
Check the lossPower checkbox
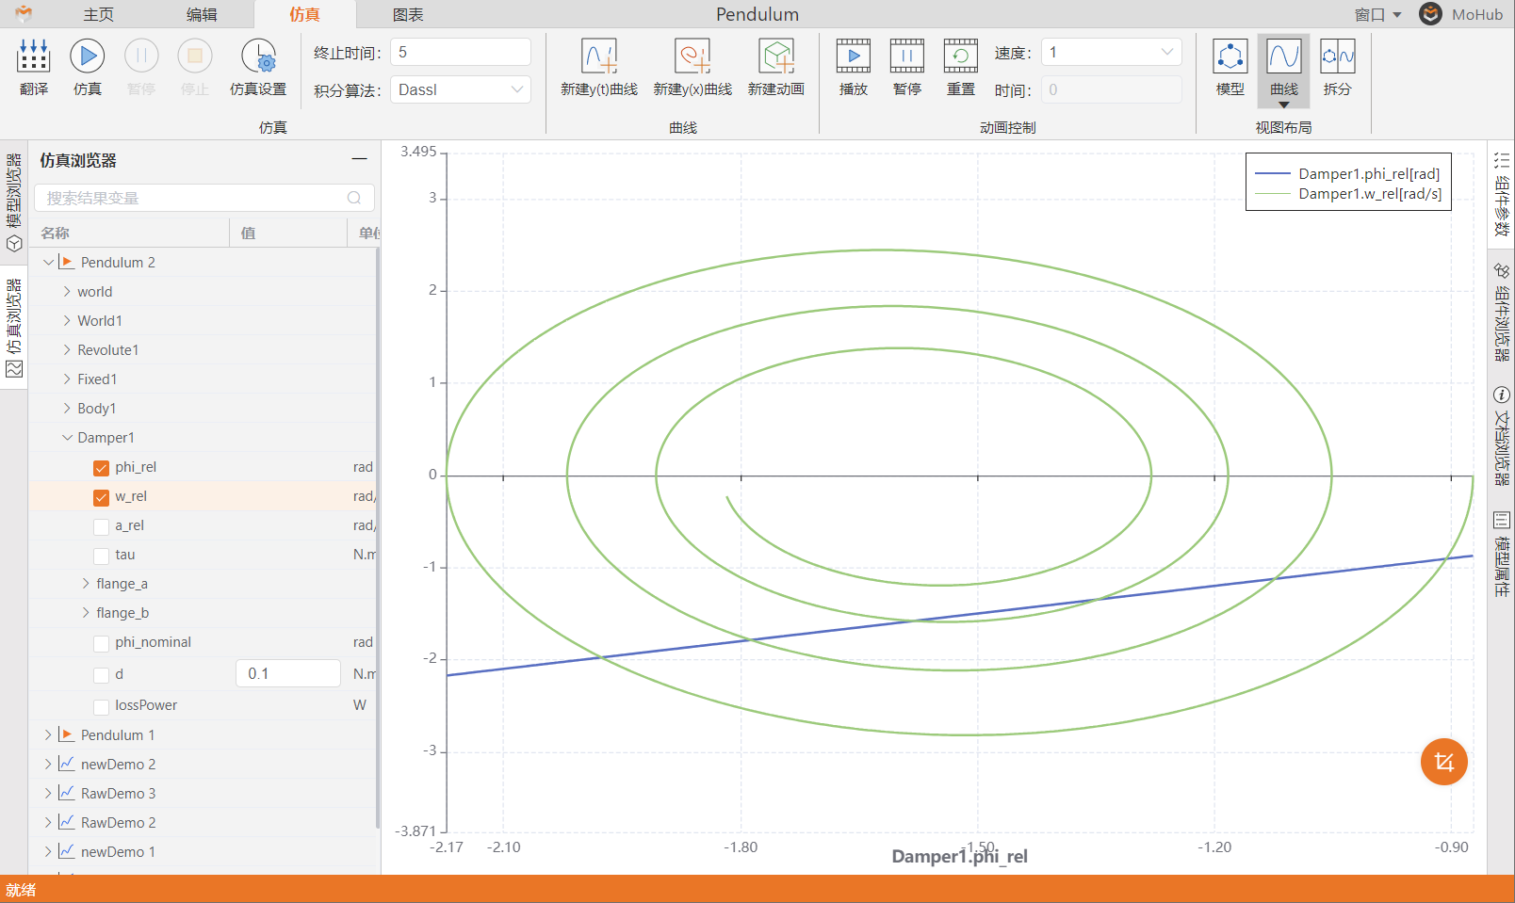101,705
